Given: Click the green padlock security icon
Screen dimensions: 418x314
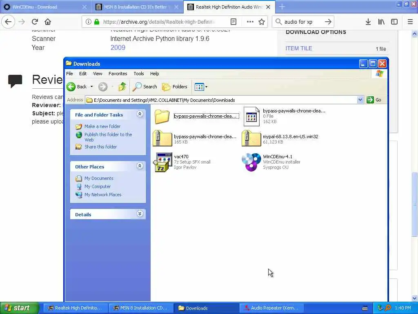Looking at the screenshot, I should (x=97, y=22).
